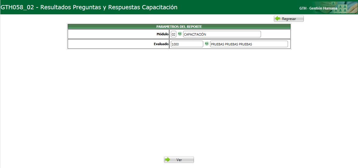
Task: Click the Ver button
Action: coord(179,160)
